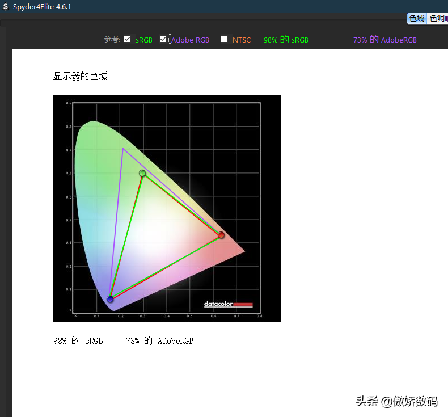
Task: Click the top vertex of purple Adobe RGB triangle
Action: tap(122, 149)
